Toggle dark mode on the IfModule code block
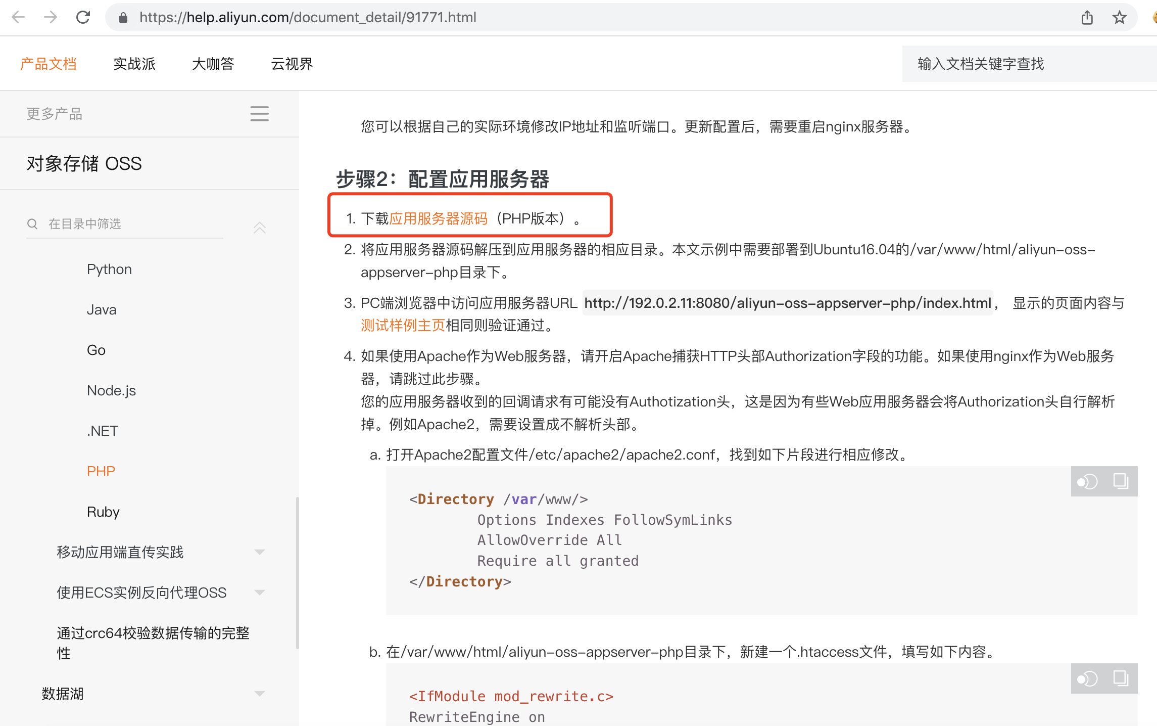The height and width of the screenshot is (726, 1157). click(1087, 678)
